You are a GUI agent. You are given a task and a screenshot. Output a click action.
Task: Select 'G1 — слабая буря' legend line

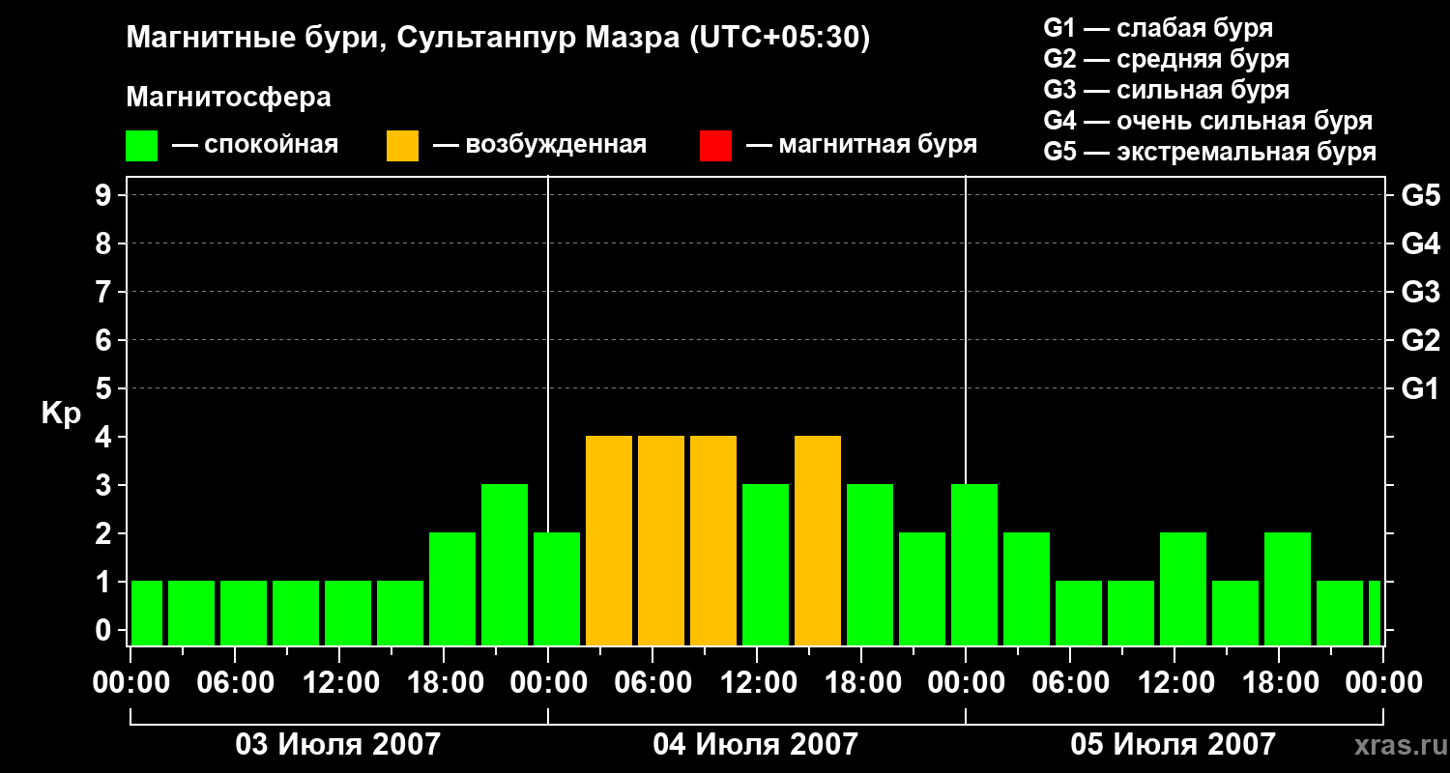tap(1158, 28)
